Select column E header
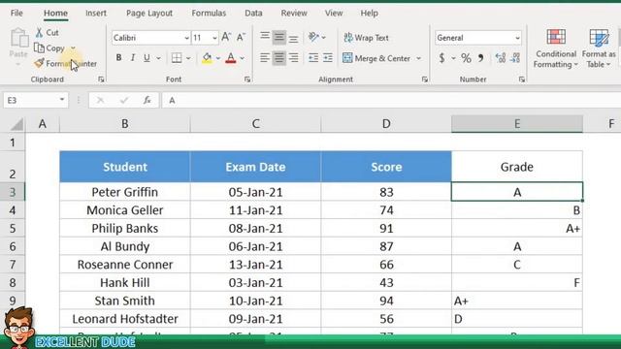621x349 pixels. pyautogui.click(x=517, y=124)
